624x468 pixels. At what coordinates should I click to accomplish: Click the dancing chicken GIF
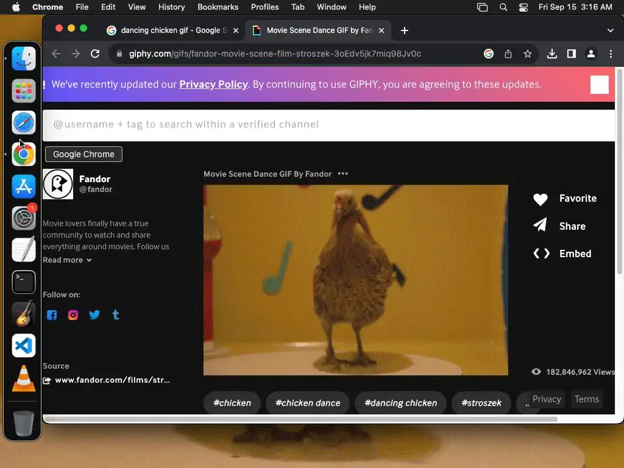355,280
